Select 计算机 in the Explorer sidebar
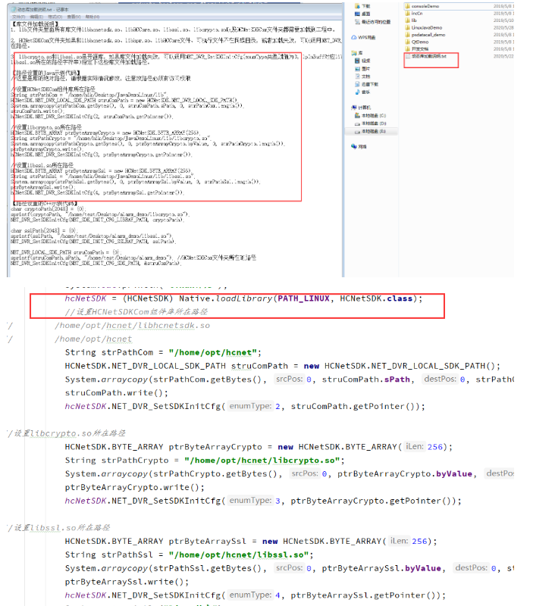The width and height of the screenshot is (533, 606). point(361,108)
